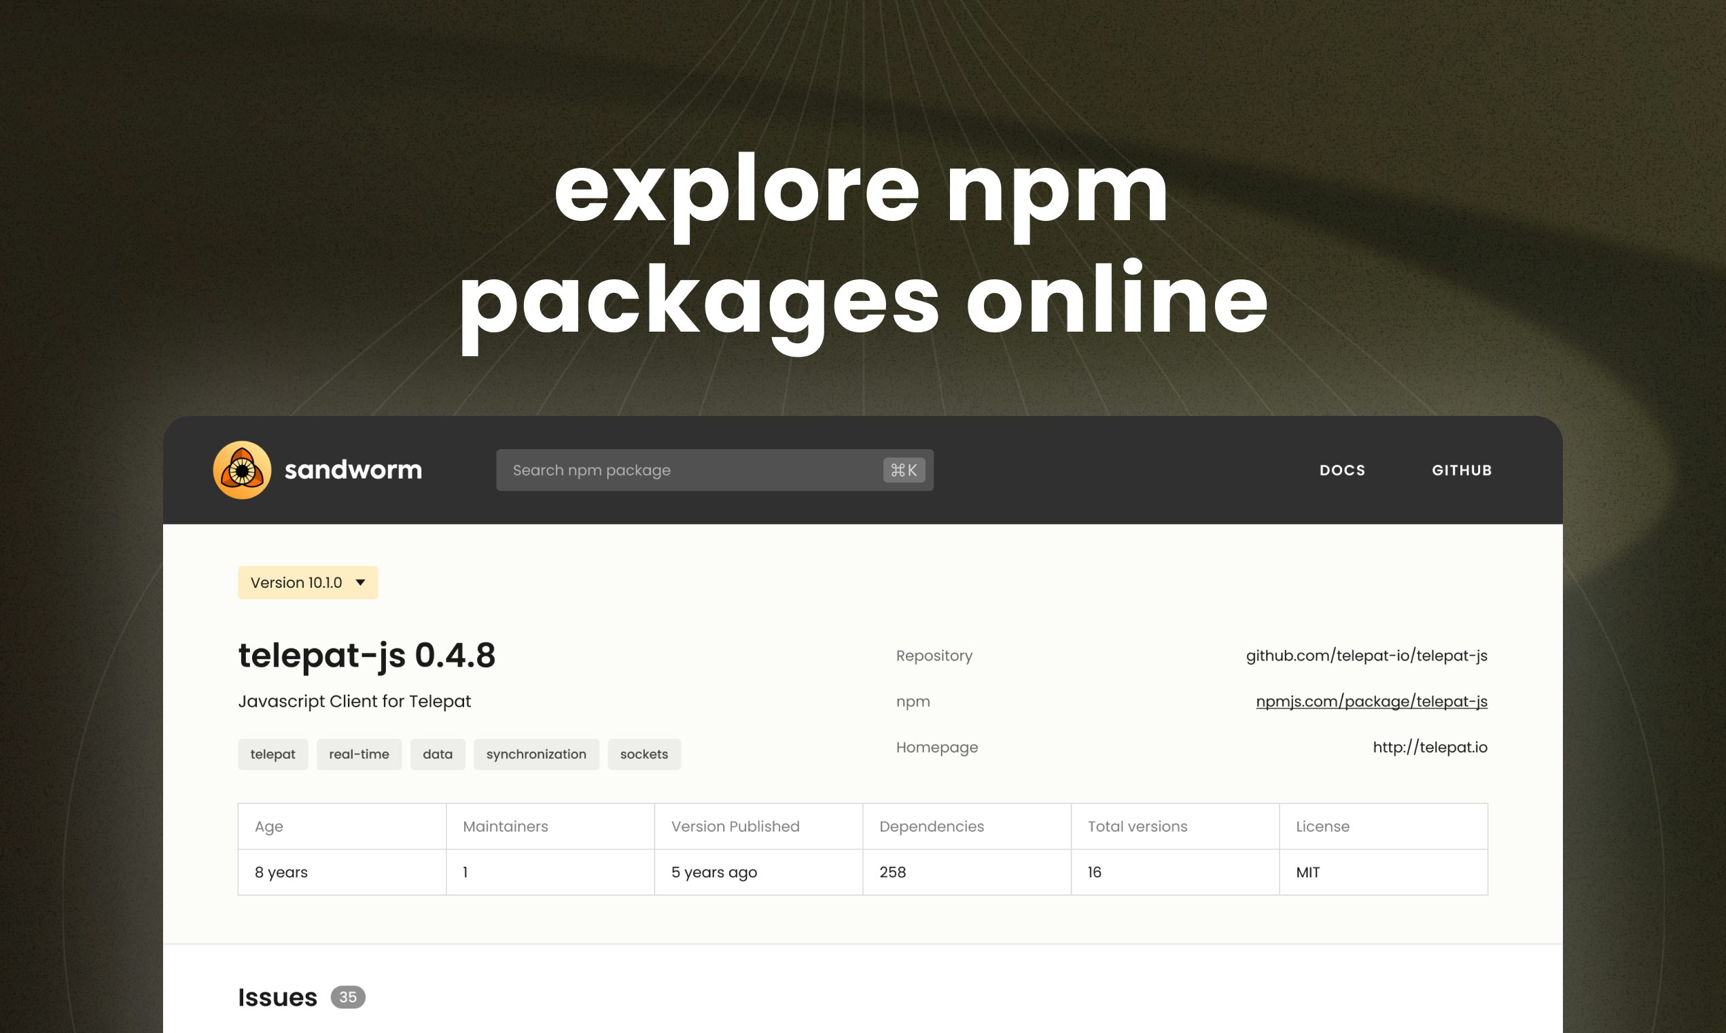Select the synchronization keyword tag
Image resolution: width=1726 pixels, height=1033 pixels.
pyautogui.click(x=537, y=754)
